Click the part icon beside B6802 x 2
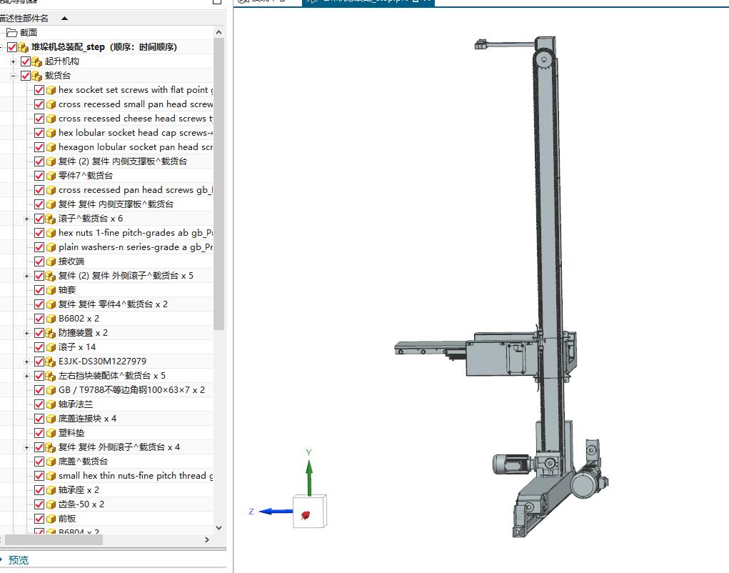Screen dimensions: 729x573 (51, 319)
